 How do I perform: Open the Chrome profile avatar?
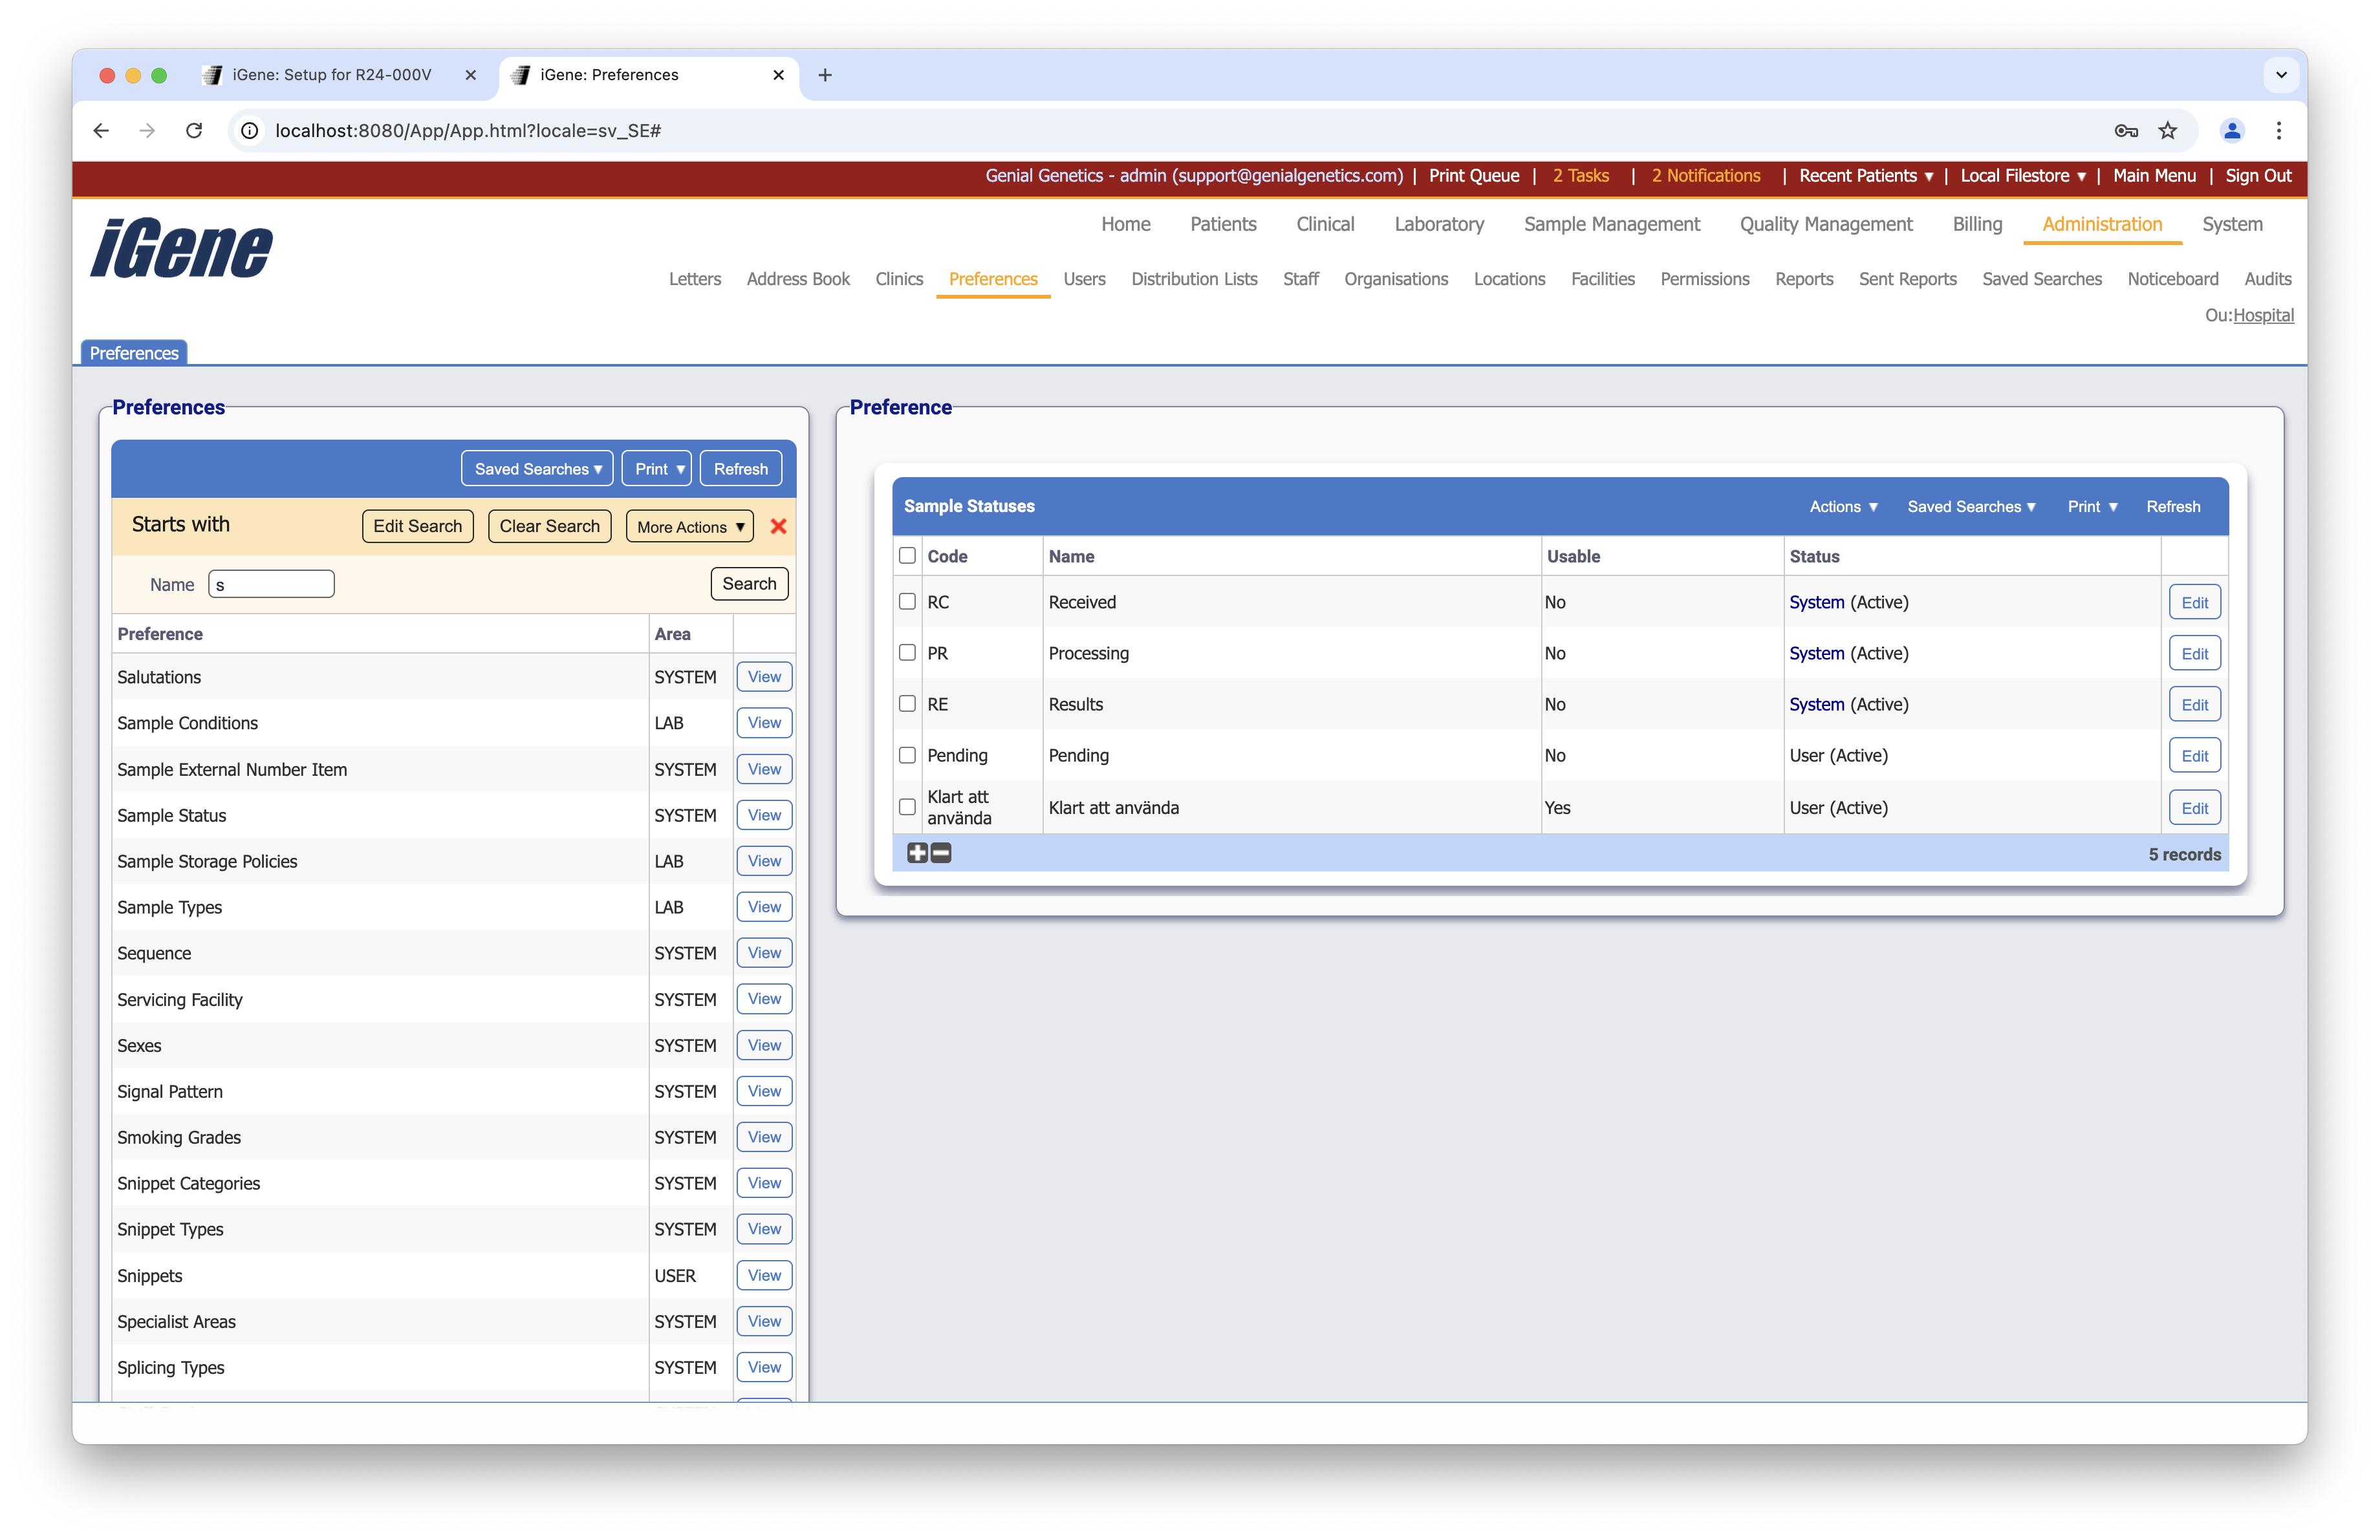(x=2232, y=131)
